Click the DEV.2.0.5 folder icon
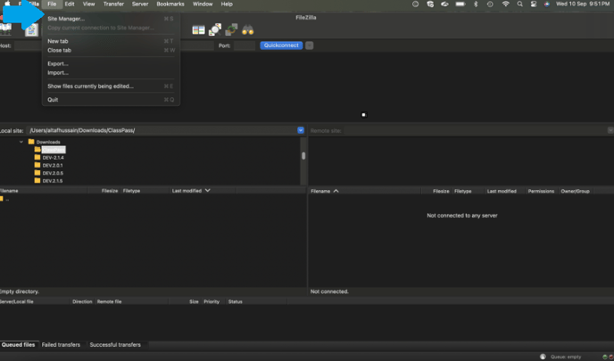614x361 pixels. [x=37, y=173]
